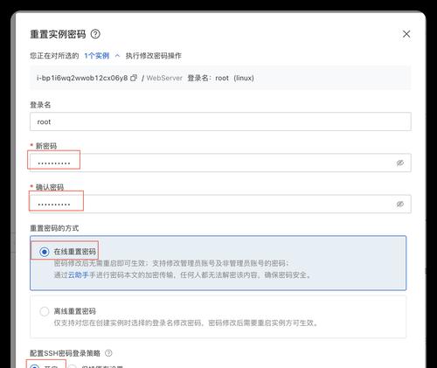This screenshot has height=368, width=437.
Task: Show the 新密码 password via eye icon
Action: pos(400,163)
